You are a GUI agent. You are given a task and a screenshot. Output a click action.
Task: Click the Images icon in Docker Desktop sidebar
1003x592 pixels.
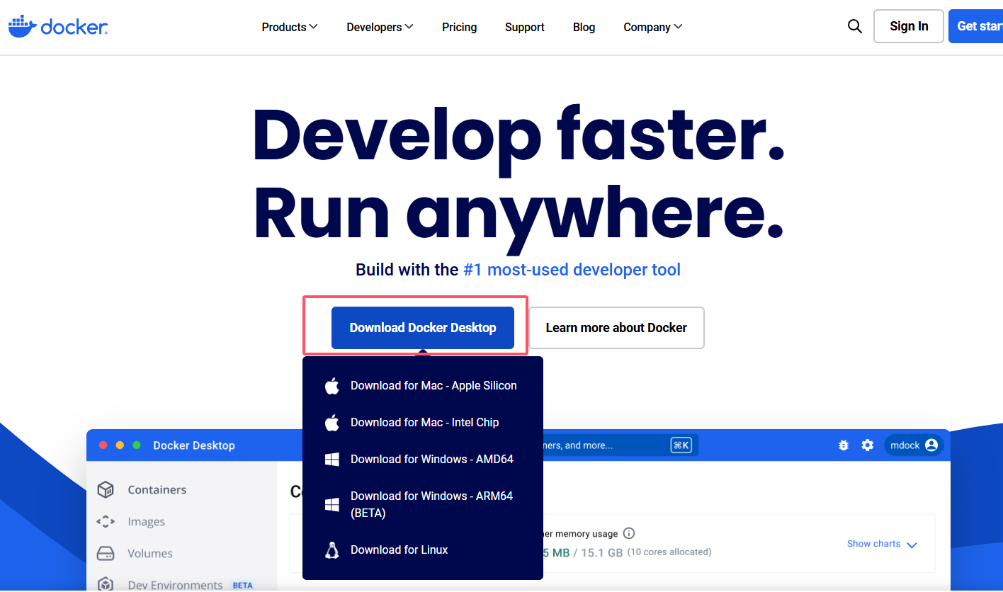106,521
